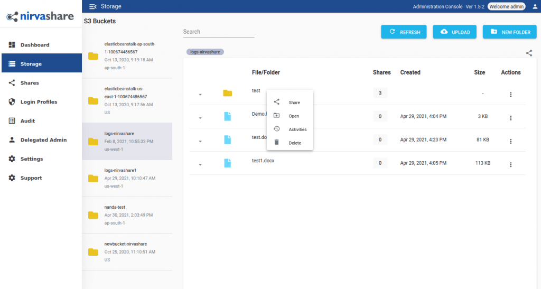Select the elasticbeanstalk-ap-south-1 bucket folder icon
541x289 pixels.
coord(93,56)
